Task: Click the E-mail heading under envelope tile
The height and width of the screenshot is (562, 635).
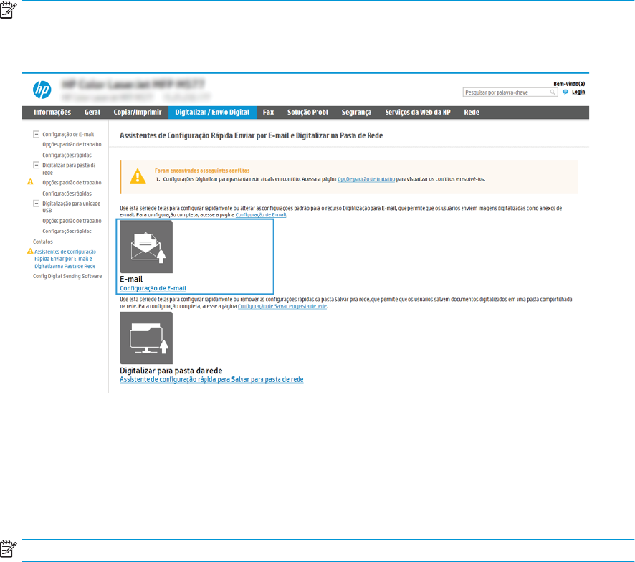Action: 131,279
